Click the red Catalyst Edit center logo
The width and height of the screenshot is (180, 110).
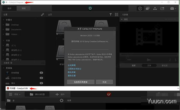pos(109,94)
